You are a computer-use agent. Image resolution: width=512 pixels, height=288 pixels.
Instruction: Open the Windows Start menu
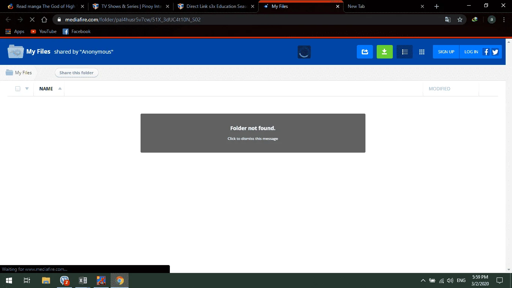[x=9, y=280]
